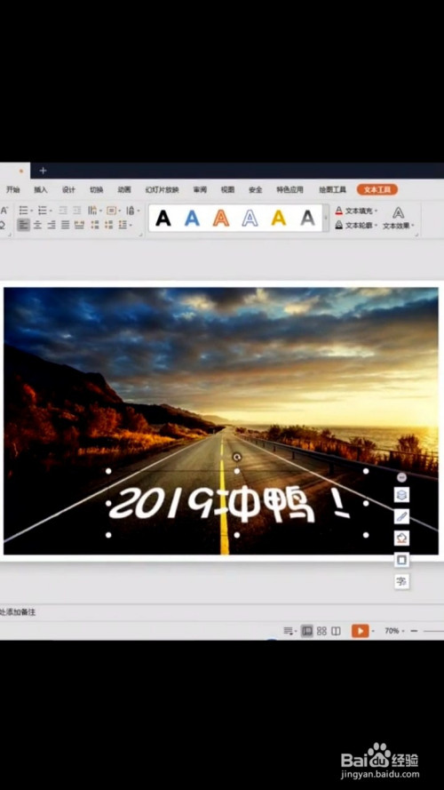Collapse floating toolbar with minus icon

pos(401,477)
